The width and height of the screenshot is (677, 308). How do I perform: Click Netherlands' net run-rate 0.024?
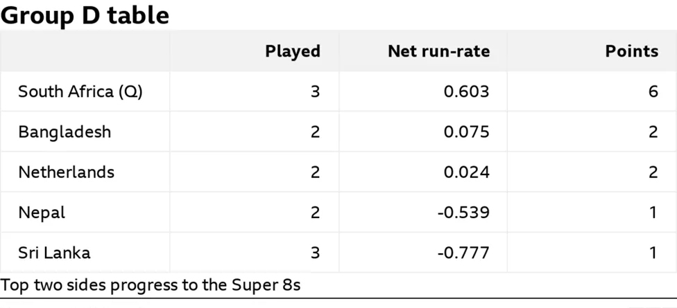coord(467,172)
